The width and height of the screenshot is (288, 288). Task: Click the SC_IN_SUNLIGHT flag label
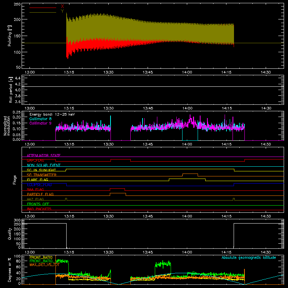[x=41, y=170]
